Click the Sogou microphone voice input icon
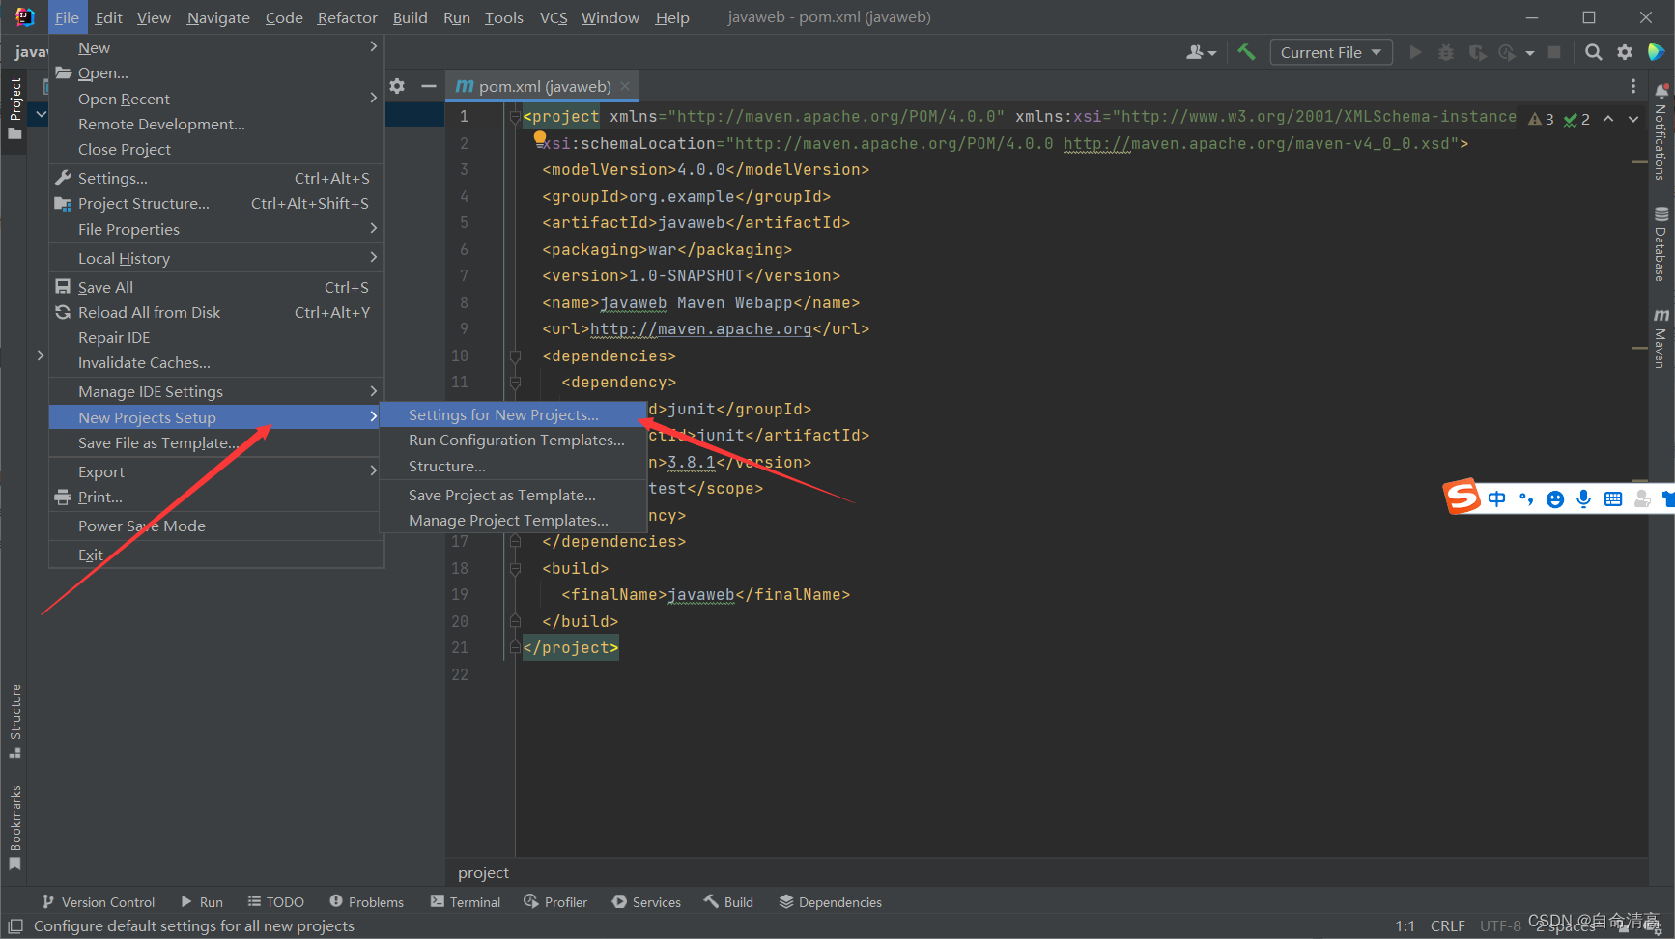Screen dimensions: 1675x939 click(1583, 498)
